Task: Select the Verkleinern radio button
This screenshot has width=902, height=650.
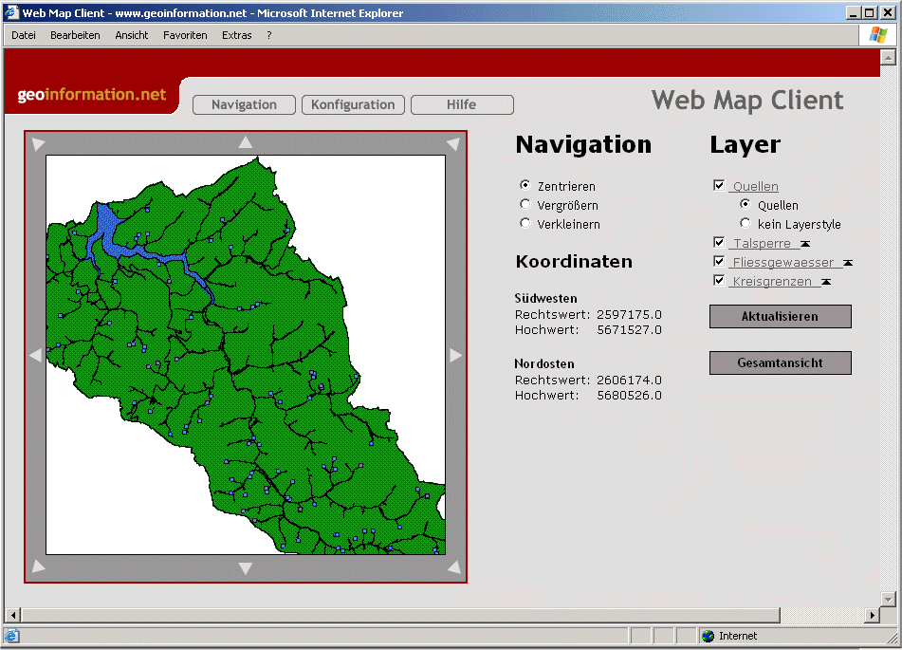Action: tap(525, 223)
